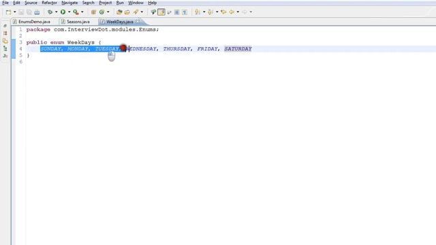Click the Next Annotation icon
The image size is (436, 245).
[198, 12]
